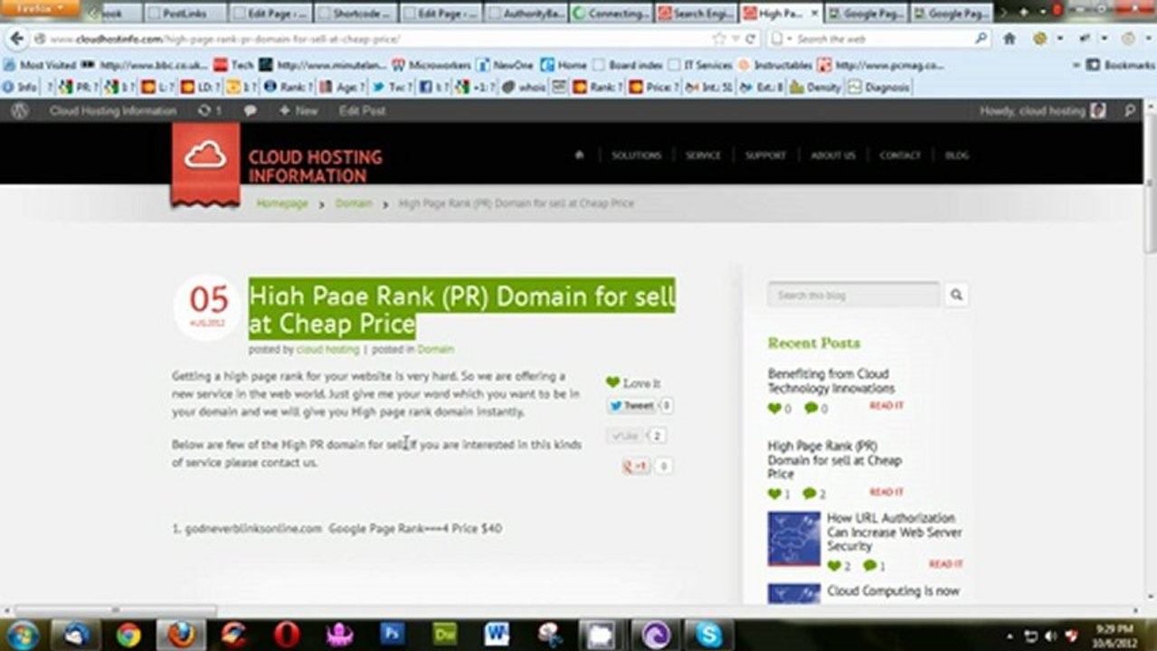
Task: Open the Most Visited bookmarks dropdown
Action: [41, 65]
